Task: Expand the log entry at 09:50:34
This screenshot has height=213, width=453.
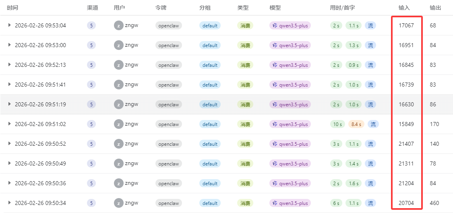Action: tap(10, 203)
